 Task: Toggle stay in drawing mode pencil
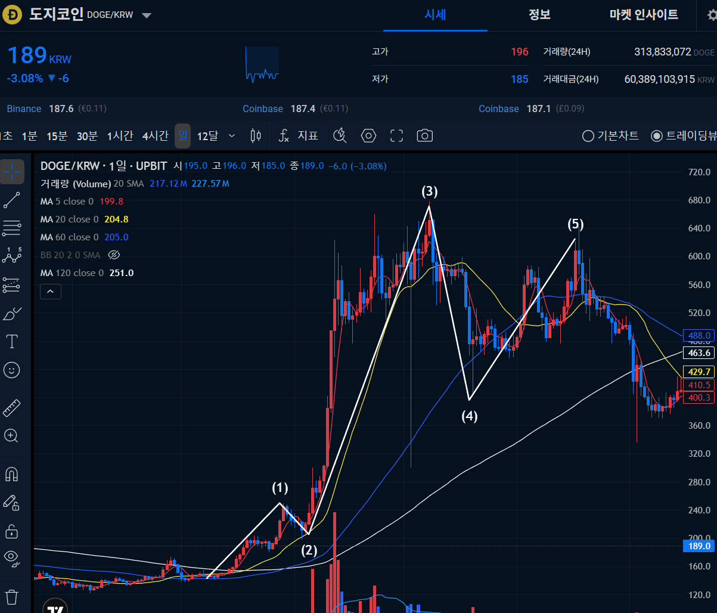click(12, 502)
